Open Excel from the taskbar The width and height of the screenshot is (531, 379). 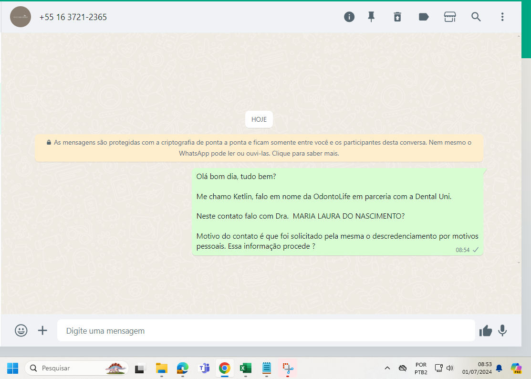click(x=245, y=368)
